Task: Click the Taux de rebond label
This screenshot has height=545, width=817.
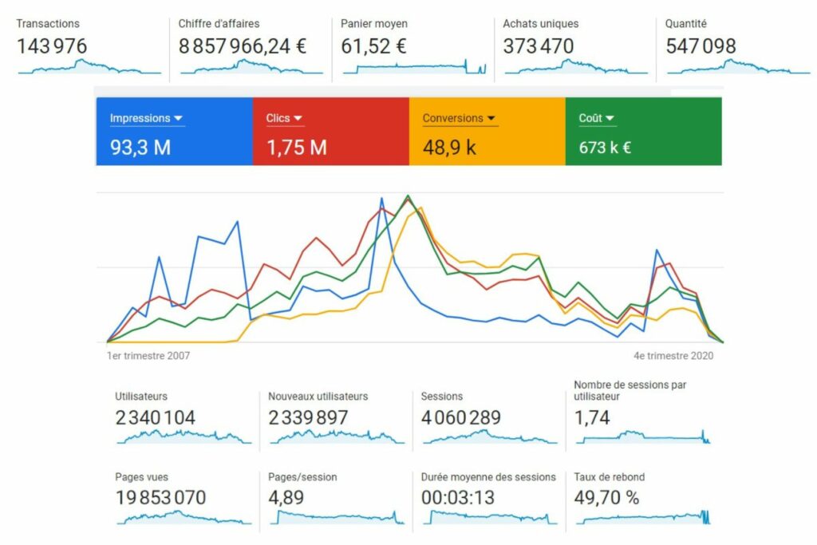Action: (609, 476)
